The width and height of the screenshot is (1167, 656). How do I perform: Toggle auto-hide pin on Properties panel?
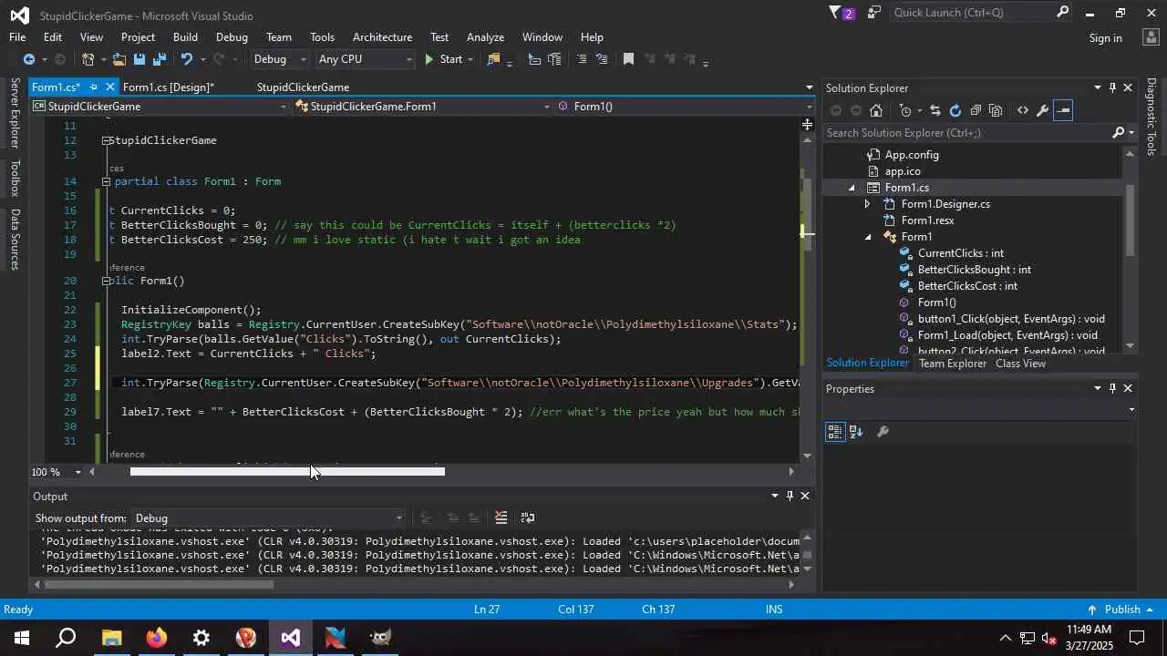point(1112,388)
